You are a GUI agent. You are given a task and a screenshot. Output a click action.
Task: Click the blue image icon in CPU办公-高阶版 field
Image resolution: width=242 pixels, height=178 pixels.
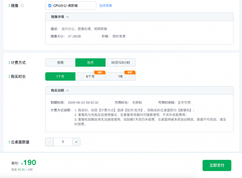click(50, 6)
